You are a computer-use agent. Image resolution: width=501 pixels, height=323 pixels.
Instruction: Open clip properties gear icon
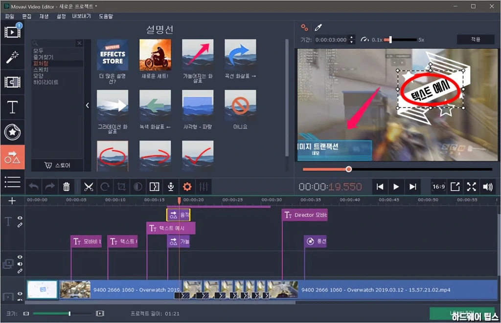(187, 187)
